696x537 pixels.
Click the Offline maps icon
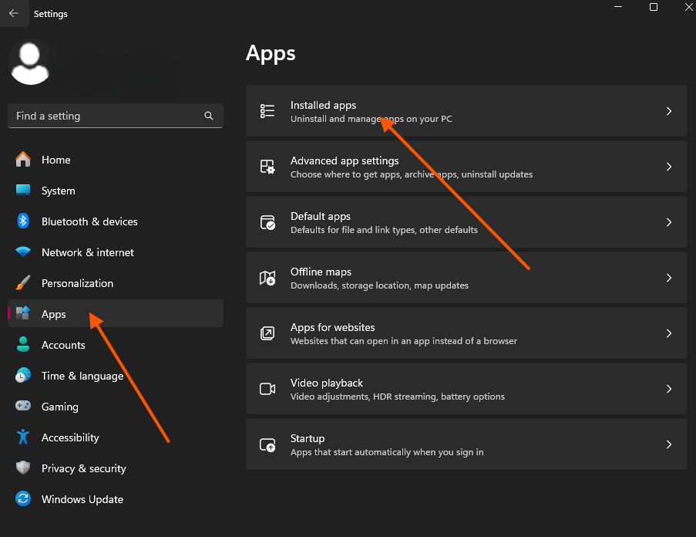coord(267,278)
